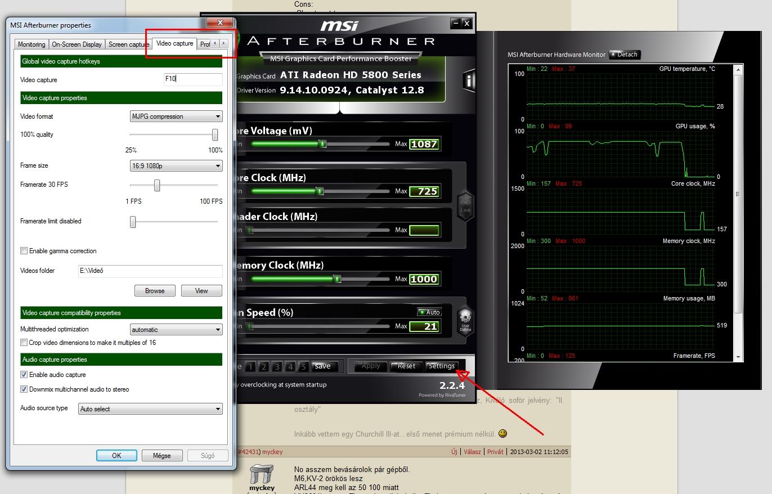
Task: Open the User Define fan gear icon
Action: coord(465,322)
